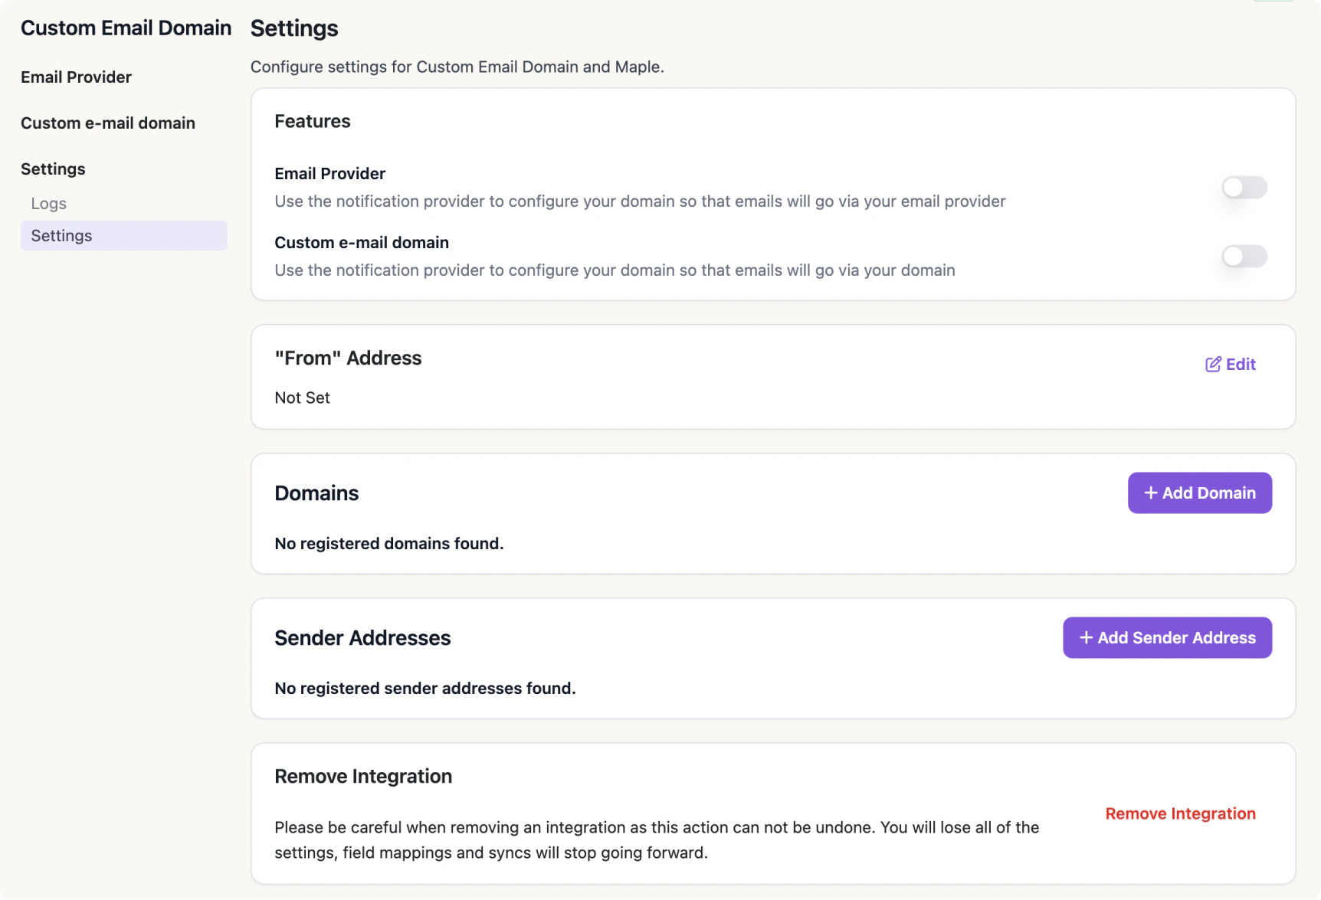Click the plus icon on Add Sender Address

click(1086, 638)
